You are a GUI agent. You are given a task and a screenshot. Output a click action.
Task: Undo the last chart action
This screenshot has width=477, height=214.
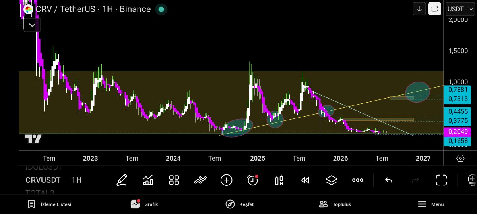pos(389,180)
